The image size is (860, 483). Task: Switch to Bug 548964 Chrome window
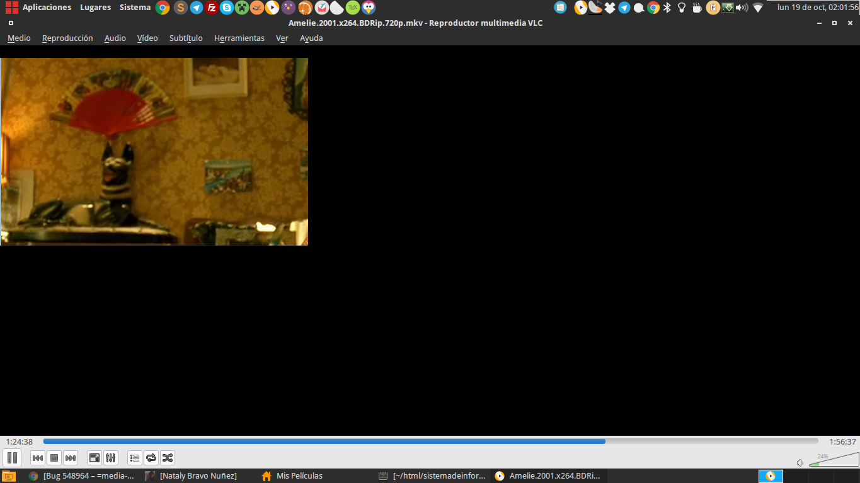coord(82,476)
